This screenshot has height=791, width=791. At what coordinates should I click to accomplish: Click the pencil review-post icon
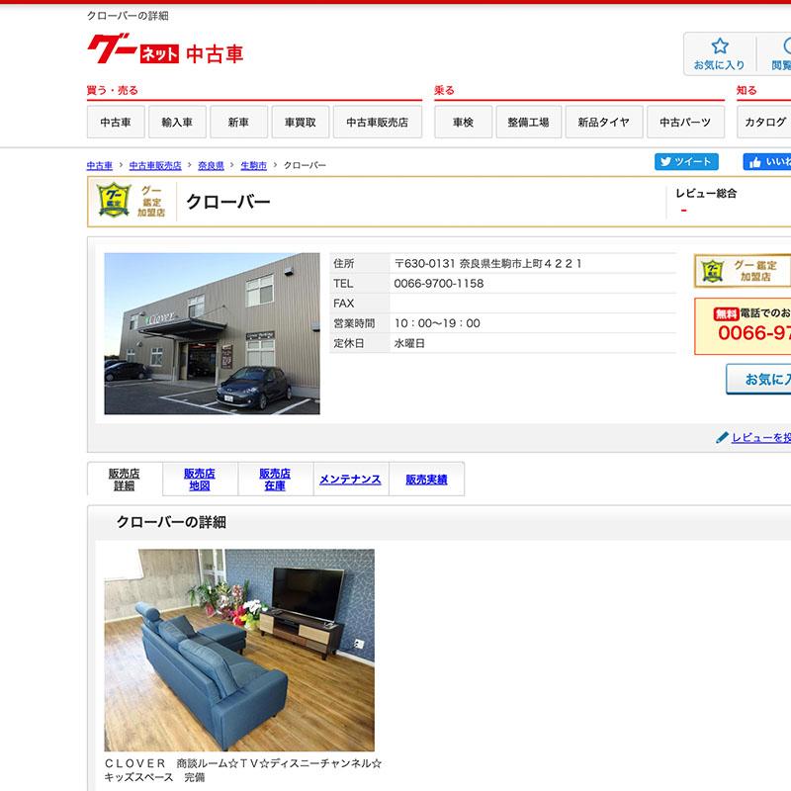[722, 437]
